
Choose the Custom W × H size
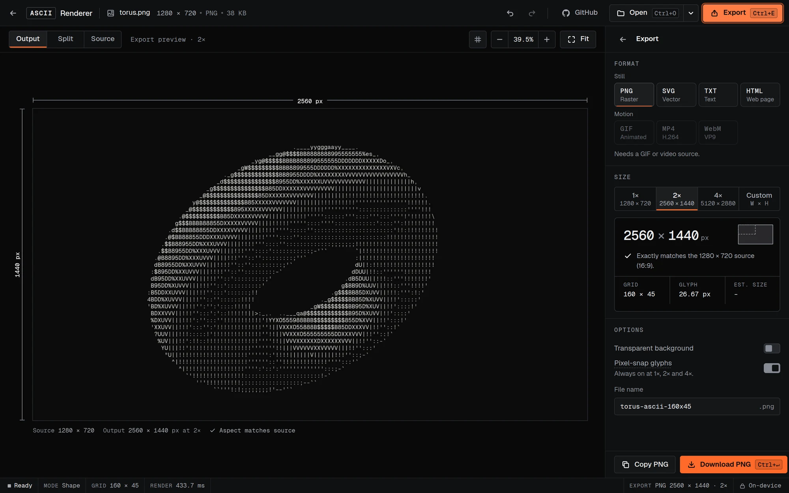pyautogui.click(x=759, y=199)
